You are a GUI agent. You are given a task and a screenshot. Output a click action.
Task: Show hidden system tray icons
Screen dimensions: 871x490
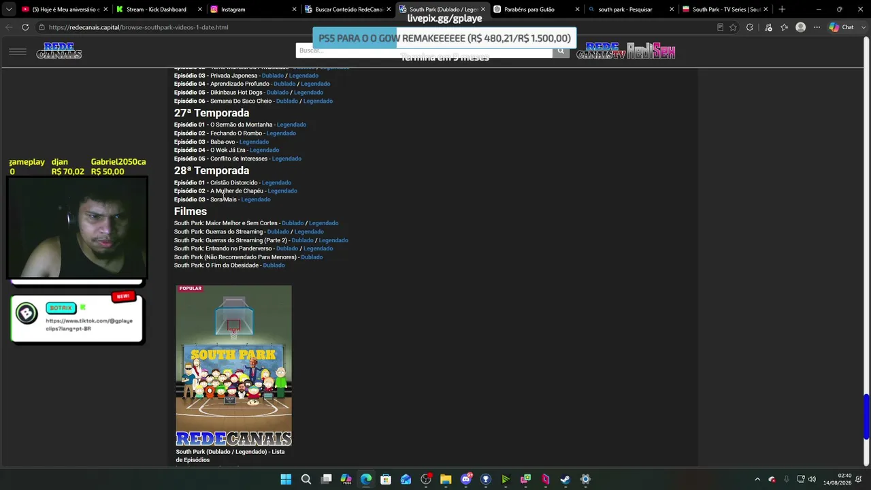(x=757, y=479)
